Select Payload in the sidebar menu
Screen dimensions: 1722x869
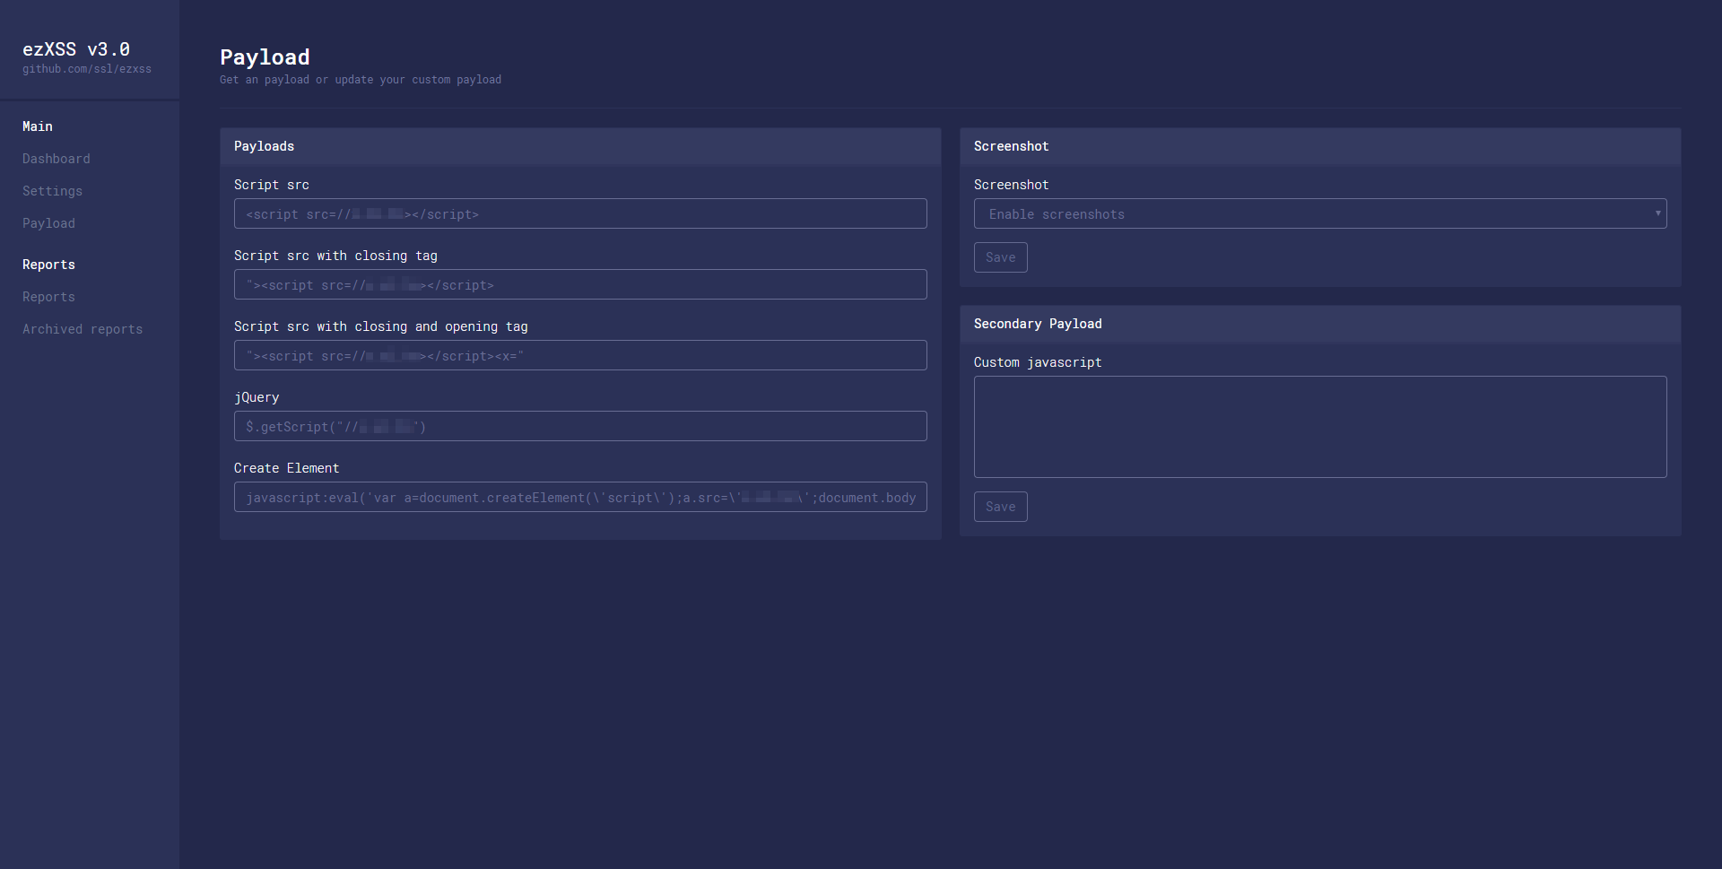click(48, 223)
